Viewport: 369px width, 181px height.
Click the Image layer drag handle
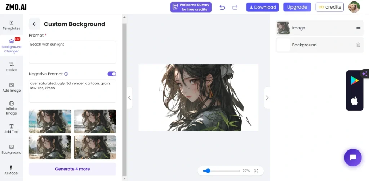(x=358, y=28)
